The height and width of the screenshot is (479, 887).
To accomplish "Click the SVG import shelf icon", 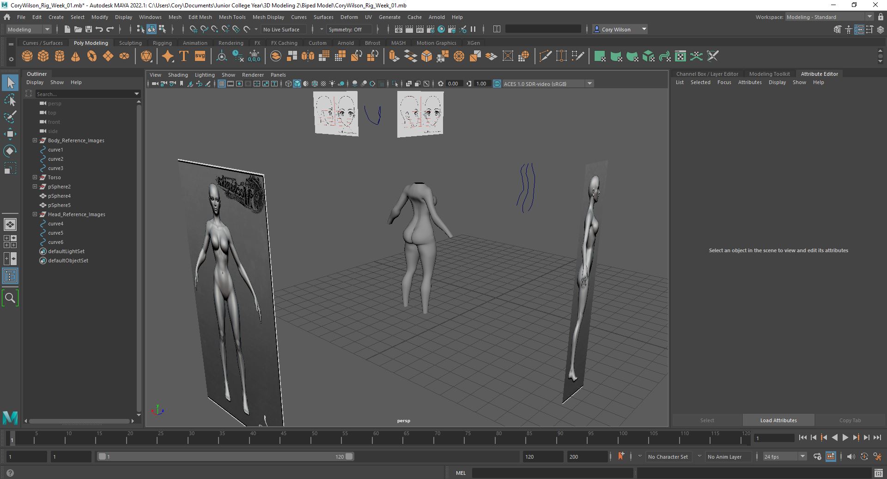I will tap(200, 56).
